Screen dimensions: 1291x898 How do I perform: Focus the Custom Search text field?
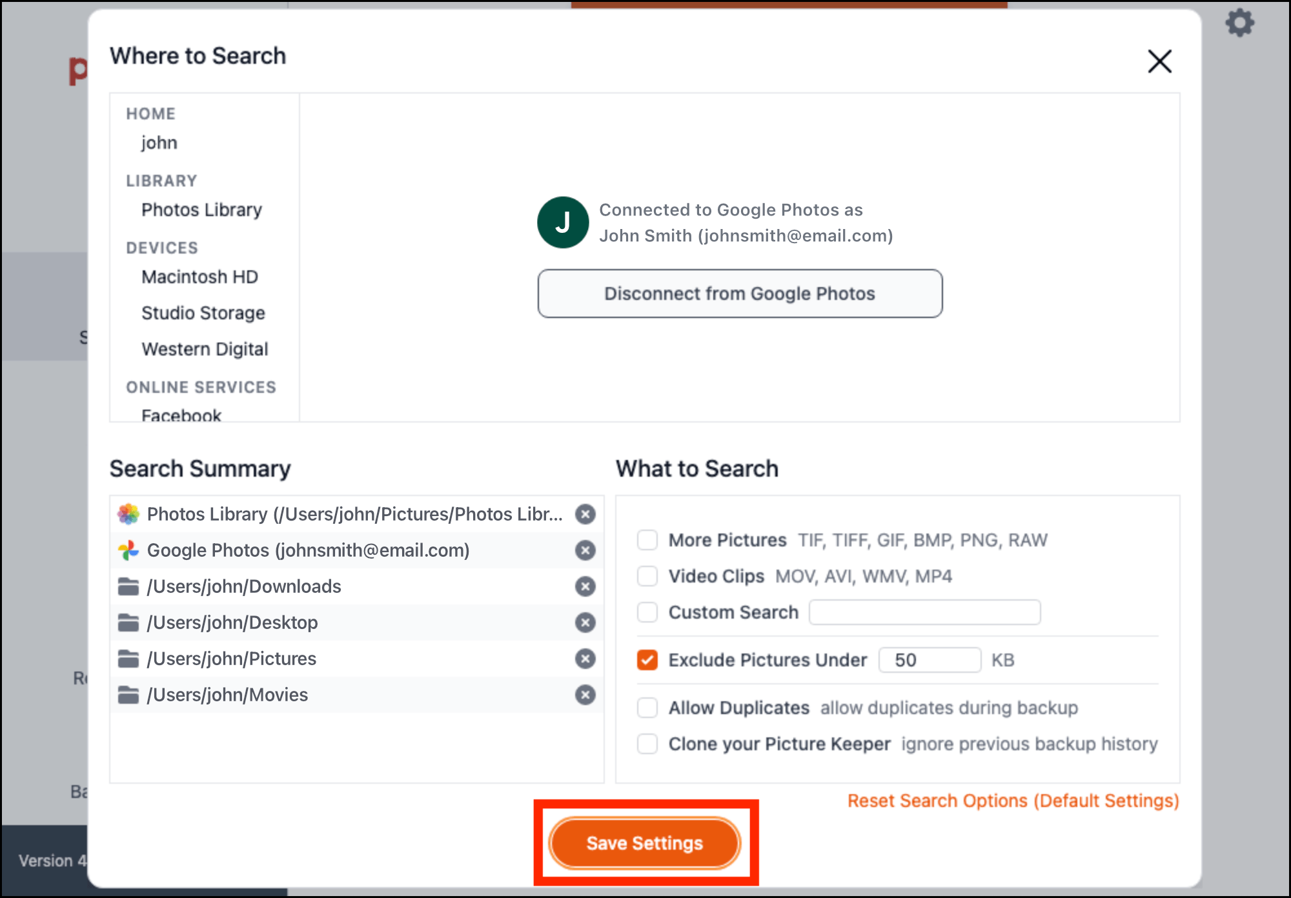[924, 612]
